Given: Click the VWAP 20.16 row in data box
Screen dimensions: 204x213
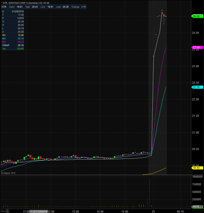Looking at the screenshot, I should [x=13, y=45].
